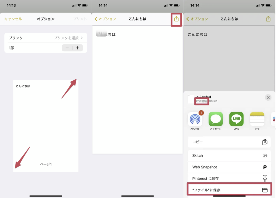Tap the page 1 print preview thumbnail
276x198 pixels.
tap(46, 126)
